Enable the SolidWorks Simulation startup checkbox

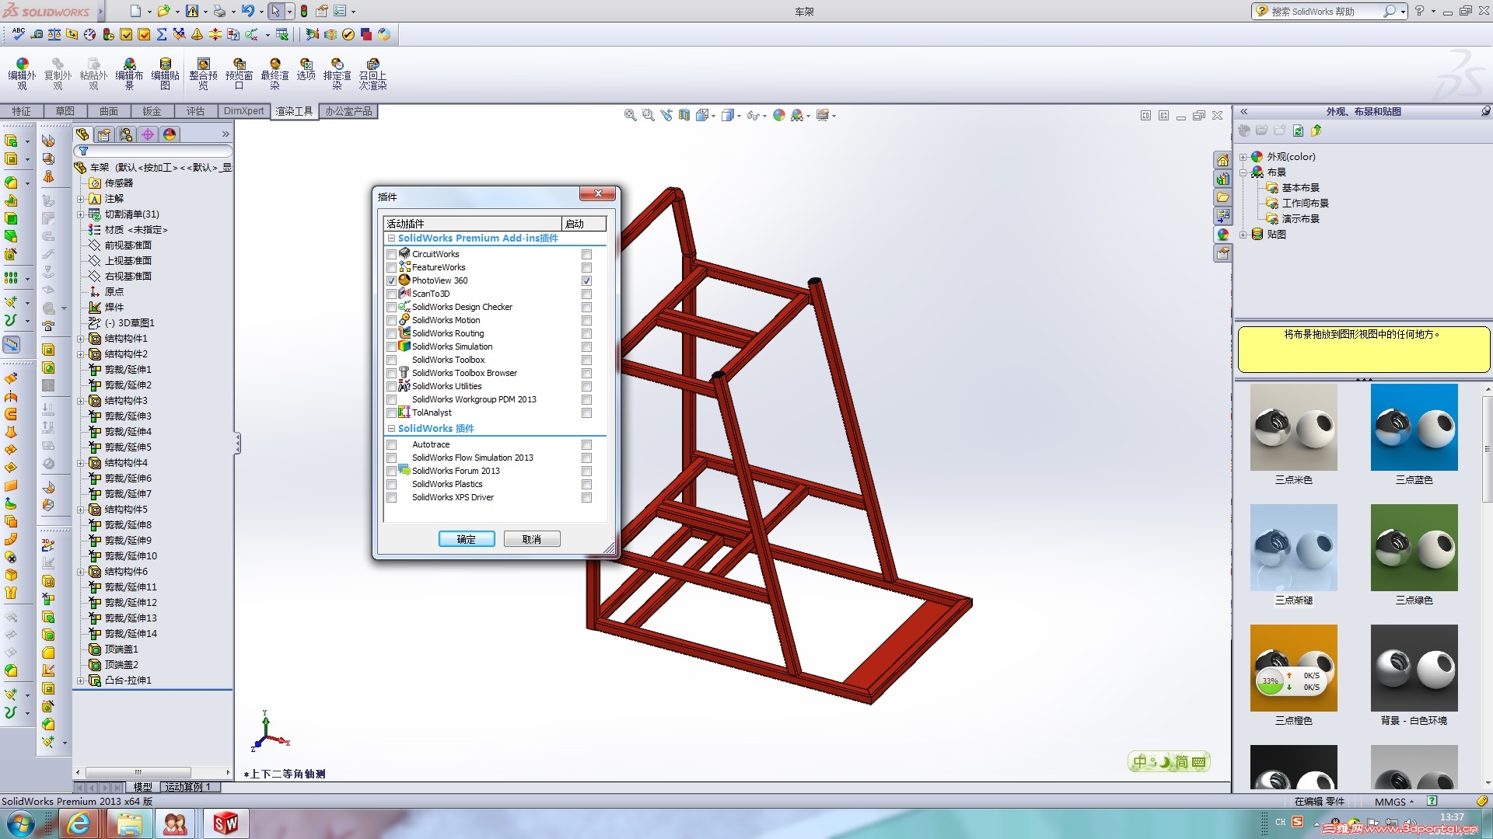586,347
